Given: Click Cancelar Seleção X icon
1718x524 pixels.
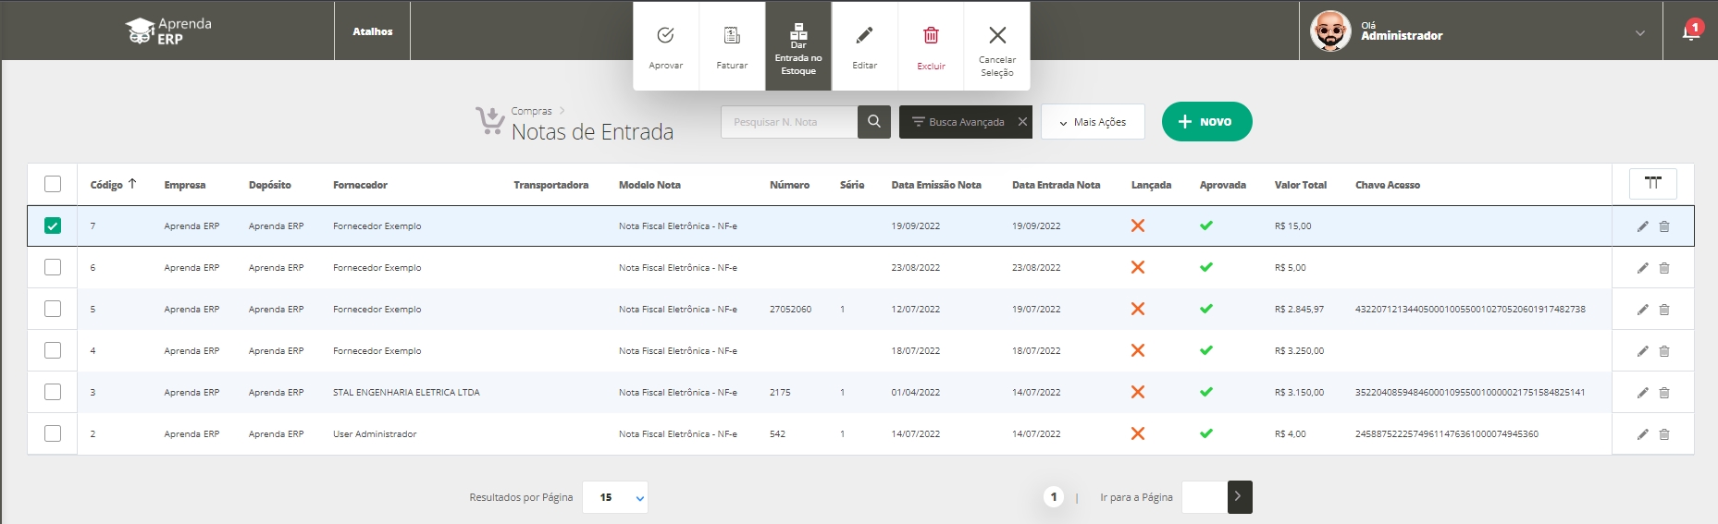Looking at the screenshot, I should 996,37.
